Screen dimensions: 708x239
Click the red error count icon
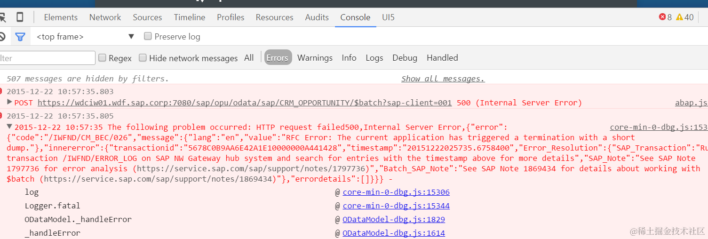point(662,17)
